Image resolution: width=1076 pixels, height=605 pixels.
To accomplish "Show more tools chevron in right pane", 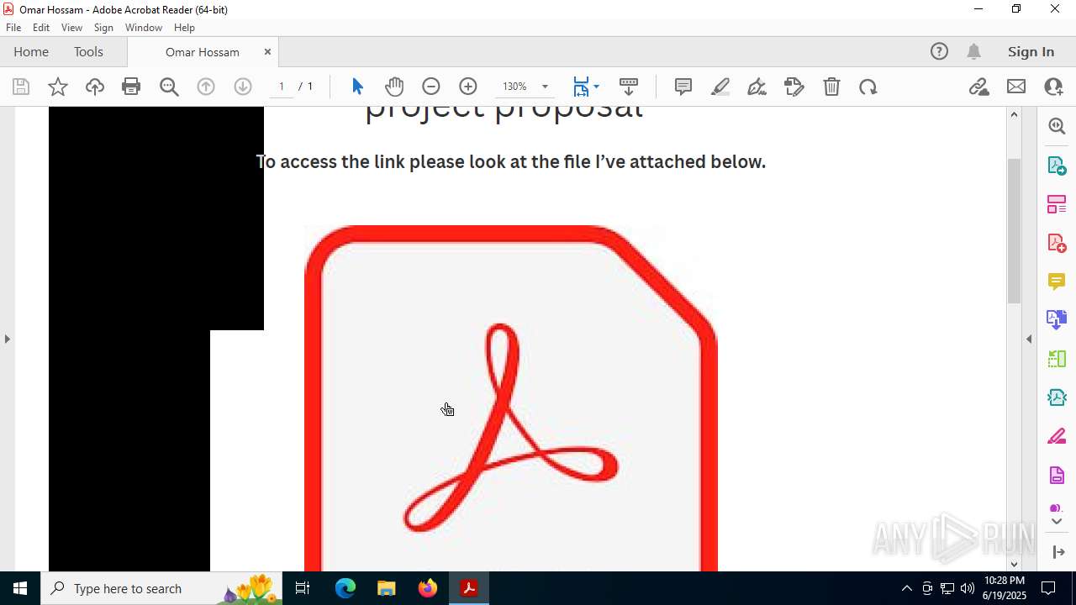I will click(1057, 522).
